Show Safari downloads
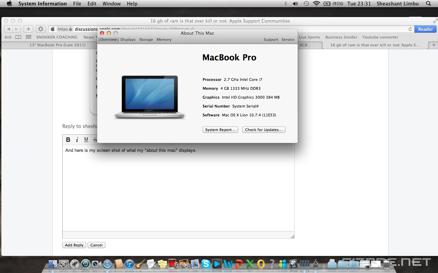 [x=41, y=29]
